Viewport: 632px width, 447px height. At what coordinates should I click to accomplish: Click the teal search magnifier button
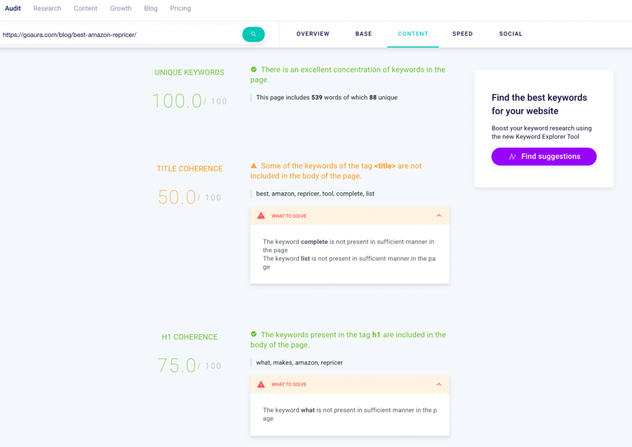pos(253,35)
